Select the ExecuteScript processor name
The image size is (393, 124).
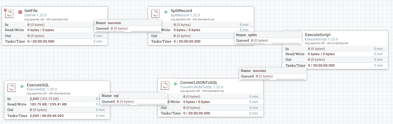[x=318, y=35]
